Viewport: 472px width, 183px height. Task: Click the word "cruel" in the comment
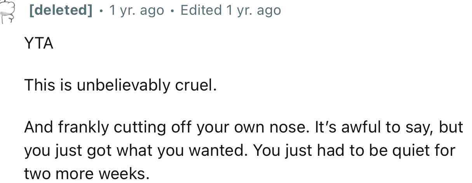click(x=195, y=85)
